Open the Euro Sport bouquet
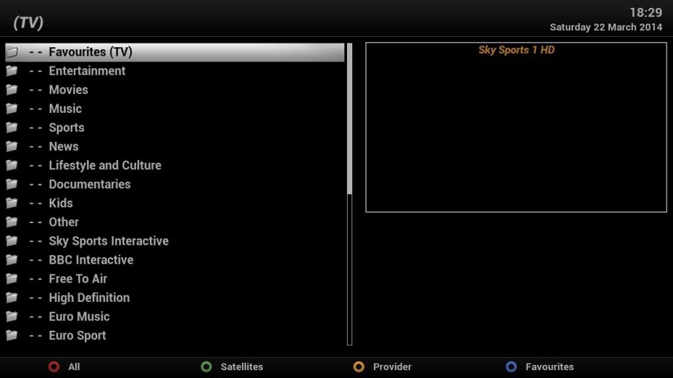The width and height of the screenshot is (673, 378). click(x=175, y=335)
